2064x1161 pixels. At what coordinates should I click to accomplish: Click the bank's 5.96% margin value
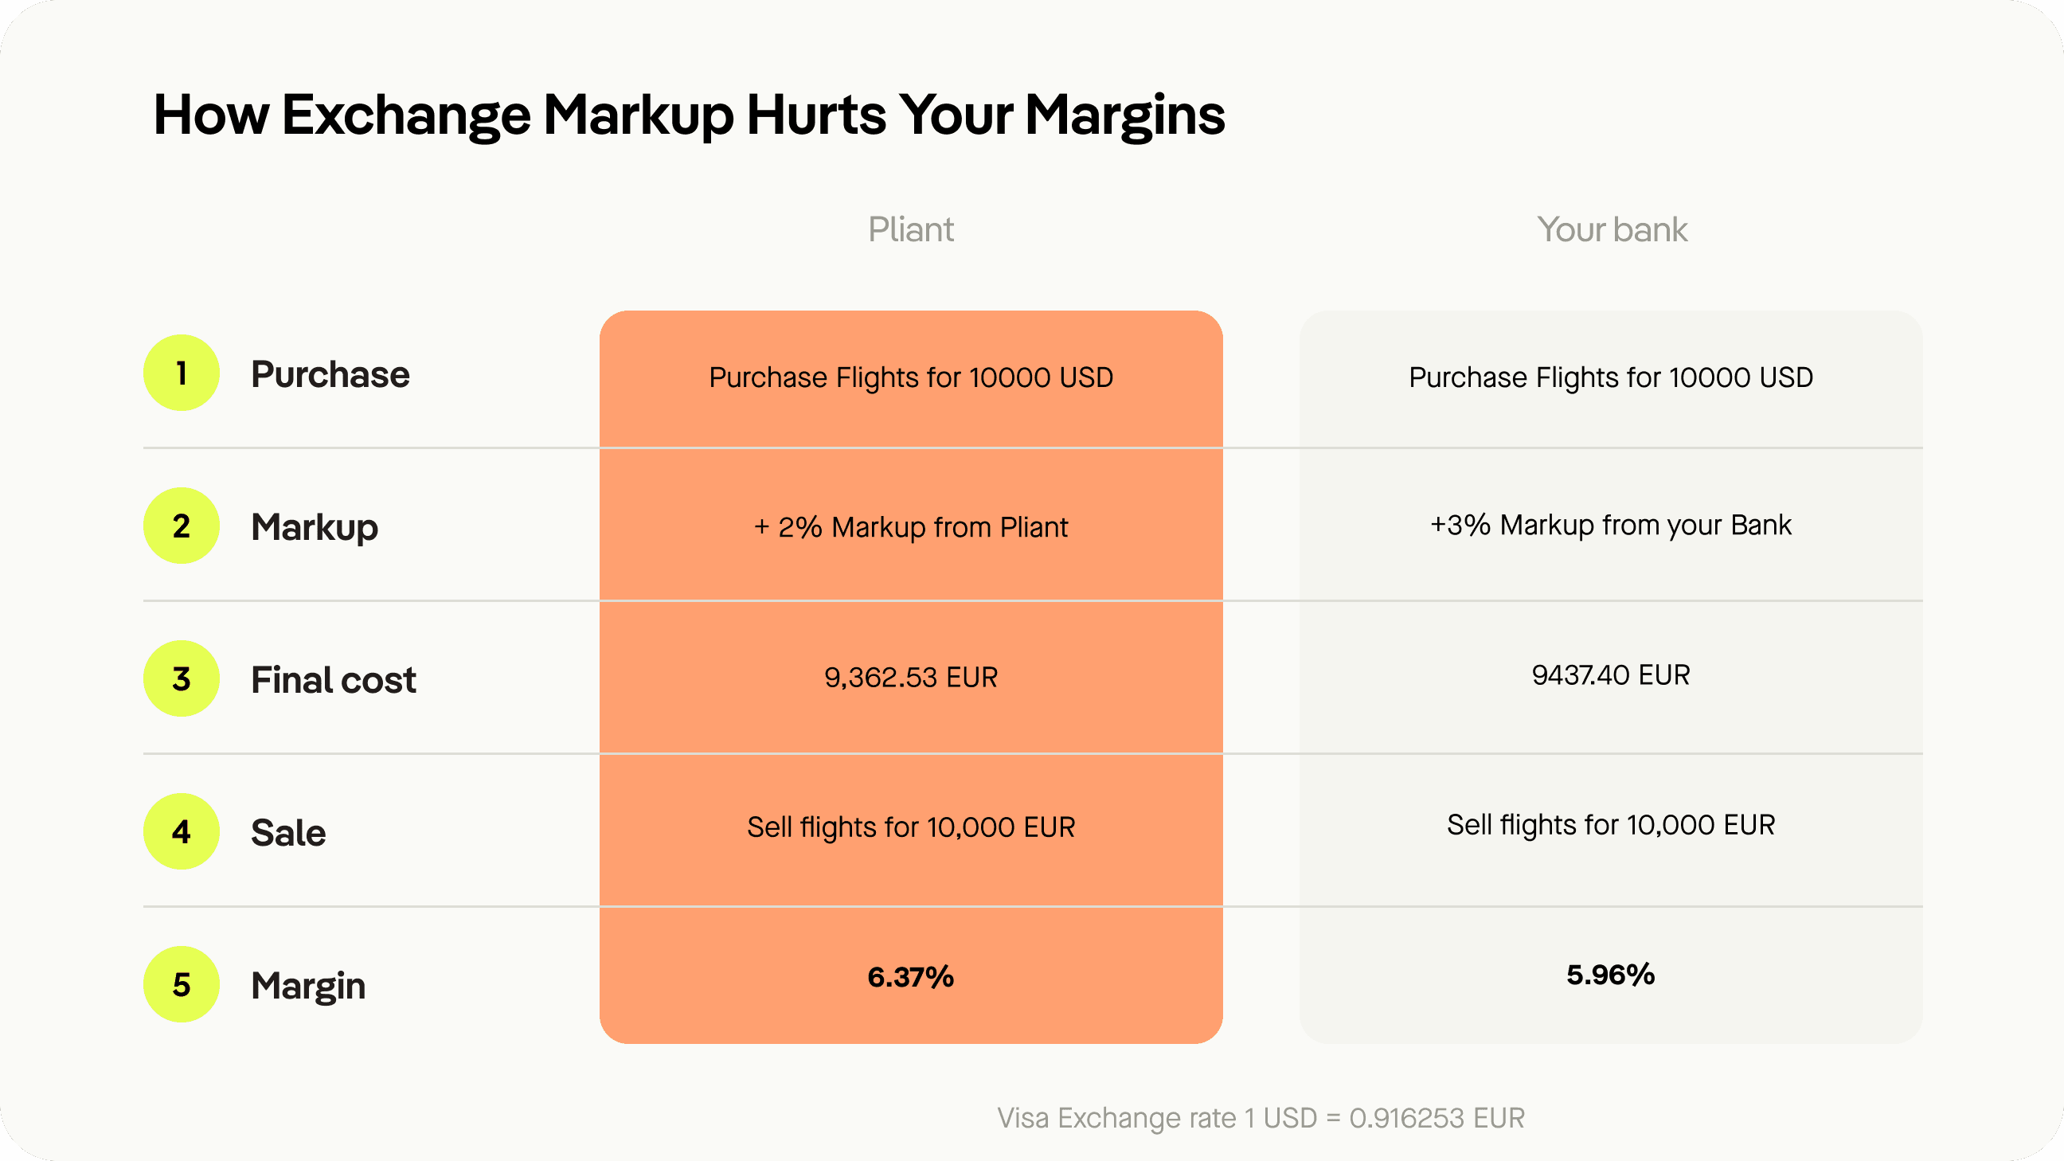point(1610,975)
